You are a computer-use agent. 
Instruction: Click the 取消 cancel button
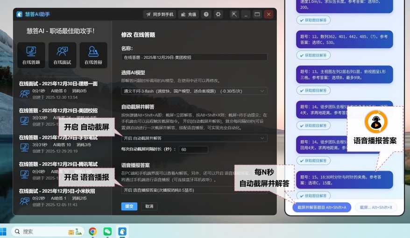coord(149,206)
